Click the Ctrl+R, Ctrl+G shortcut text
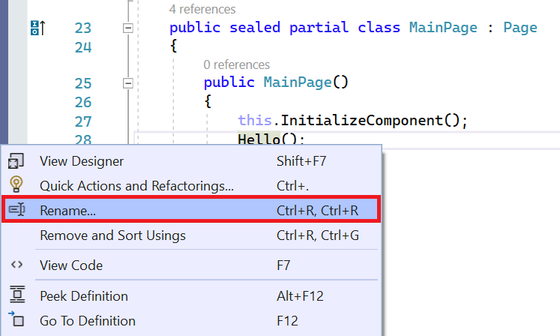 tap(318, 235)
